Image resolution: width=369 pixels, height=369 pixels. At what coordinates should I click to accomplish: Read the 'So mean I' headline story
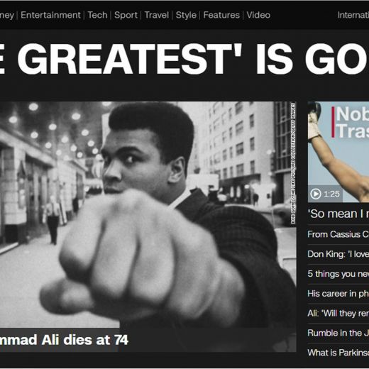pyautogui.click(x=338, y=214)
